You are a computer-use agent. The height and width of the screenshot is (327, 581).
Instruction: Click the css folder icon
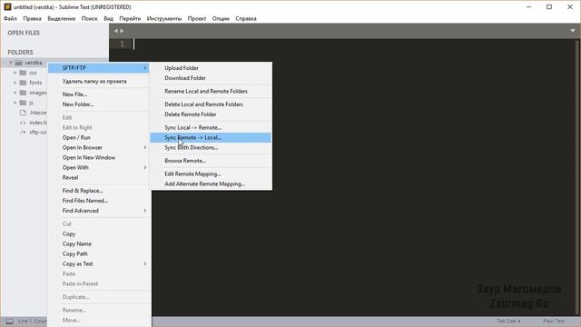click(x=23, y=73)
